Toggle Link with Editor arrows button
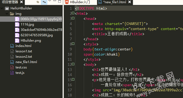 (x=44, y=2)
